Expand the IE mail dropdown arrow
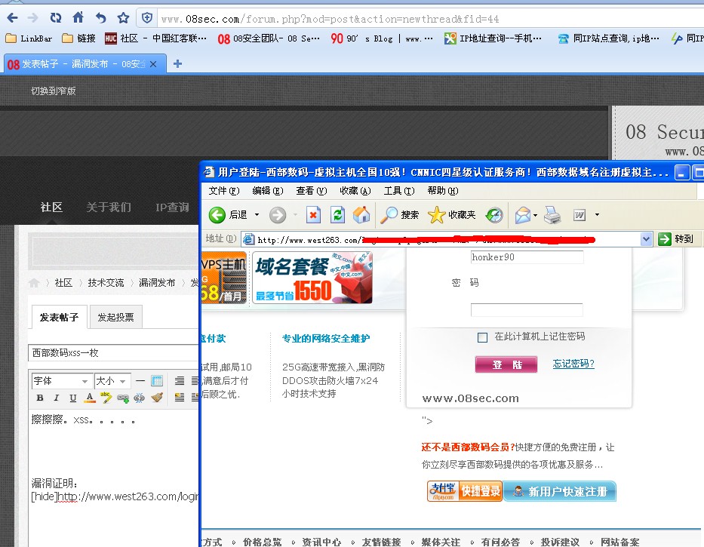Screen dimensions: 704x547 click(535, 216)
